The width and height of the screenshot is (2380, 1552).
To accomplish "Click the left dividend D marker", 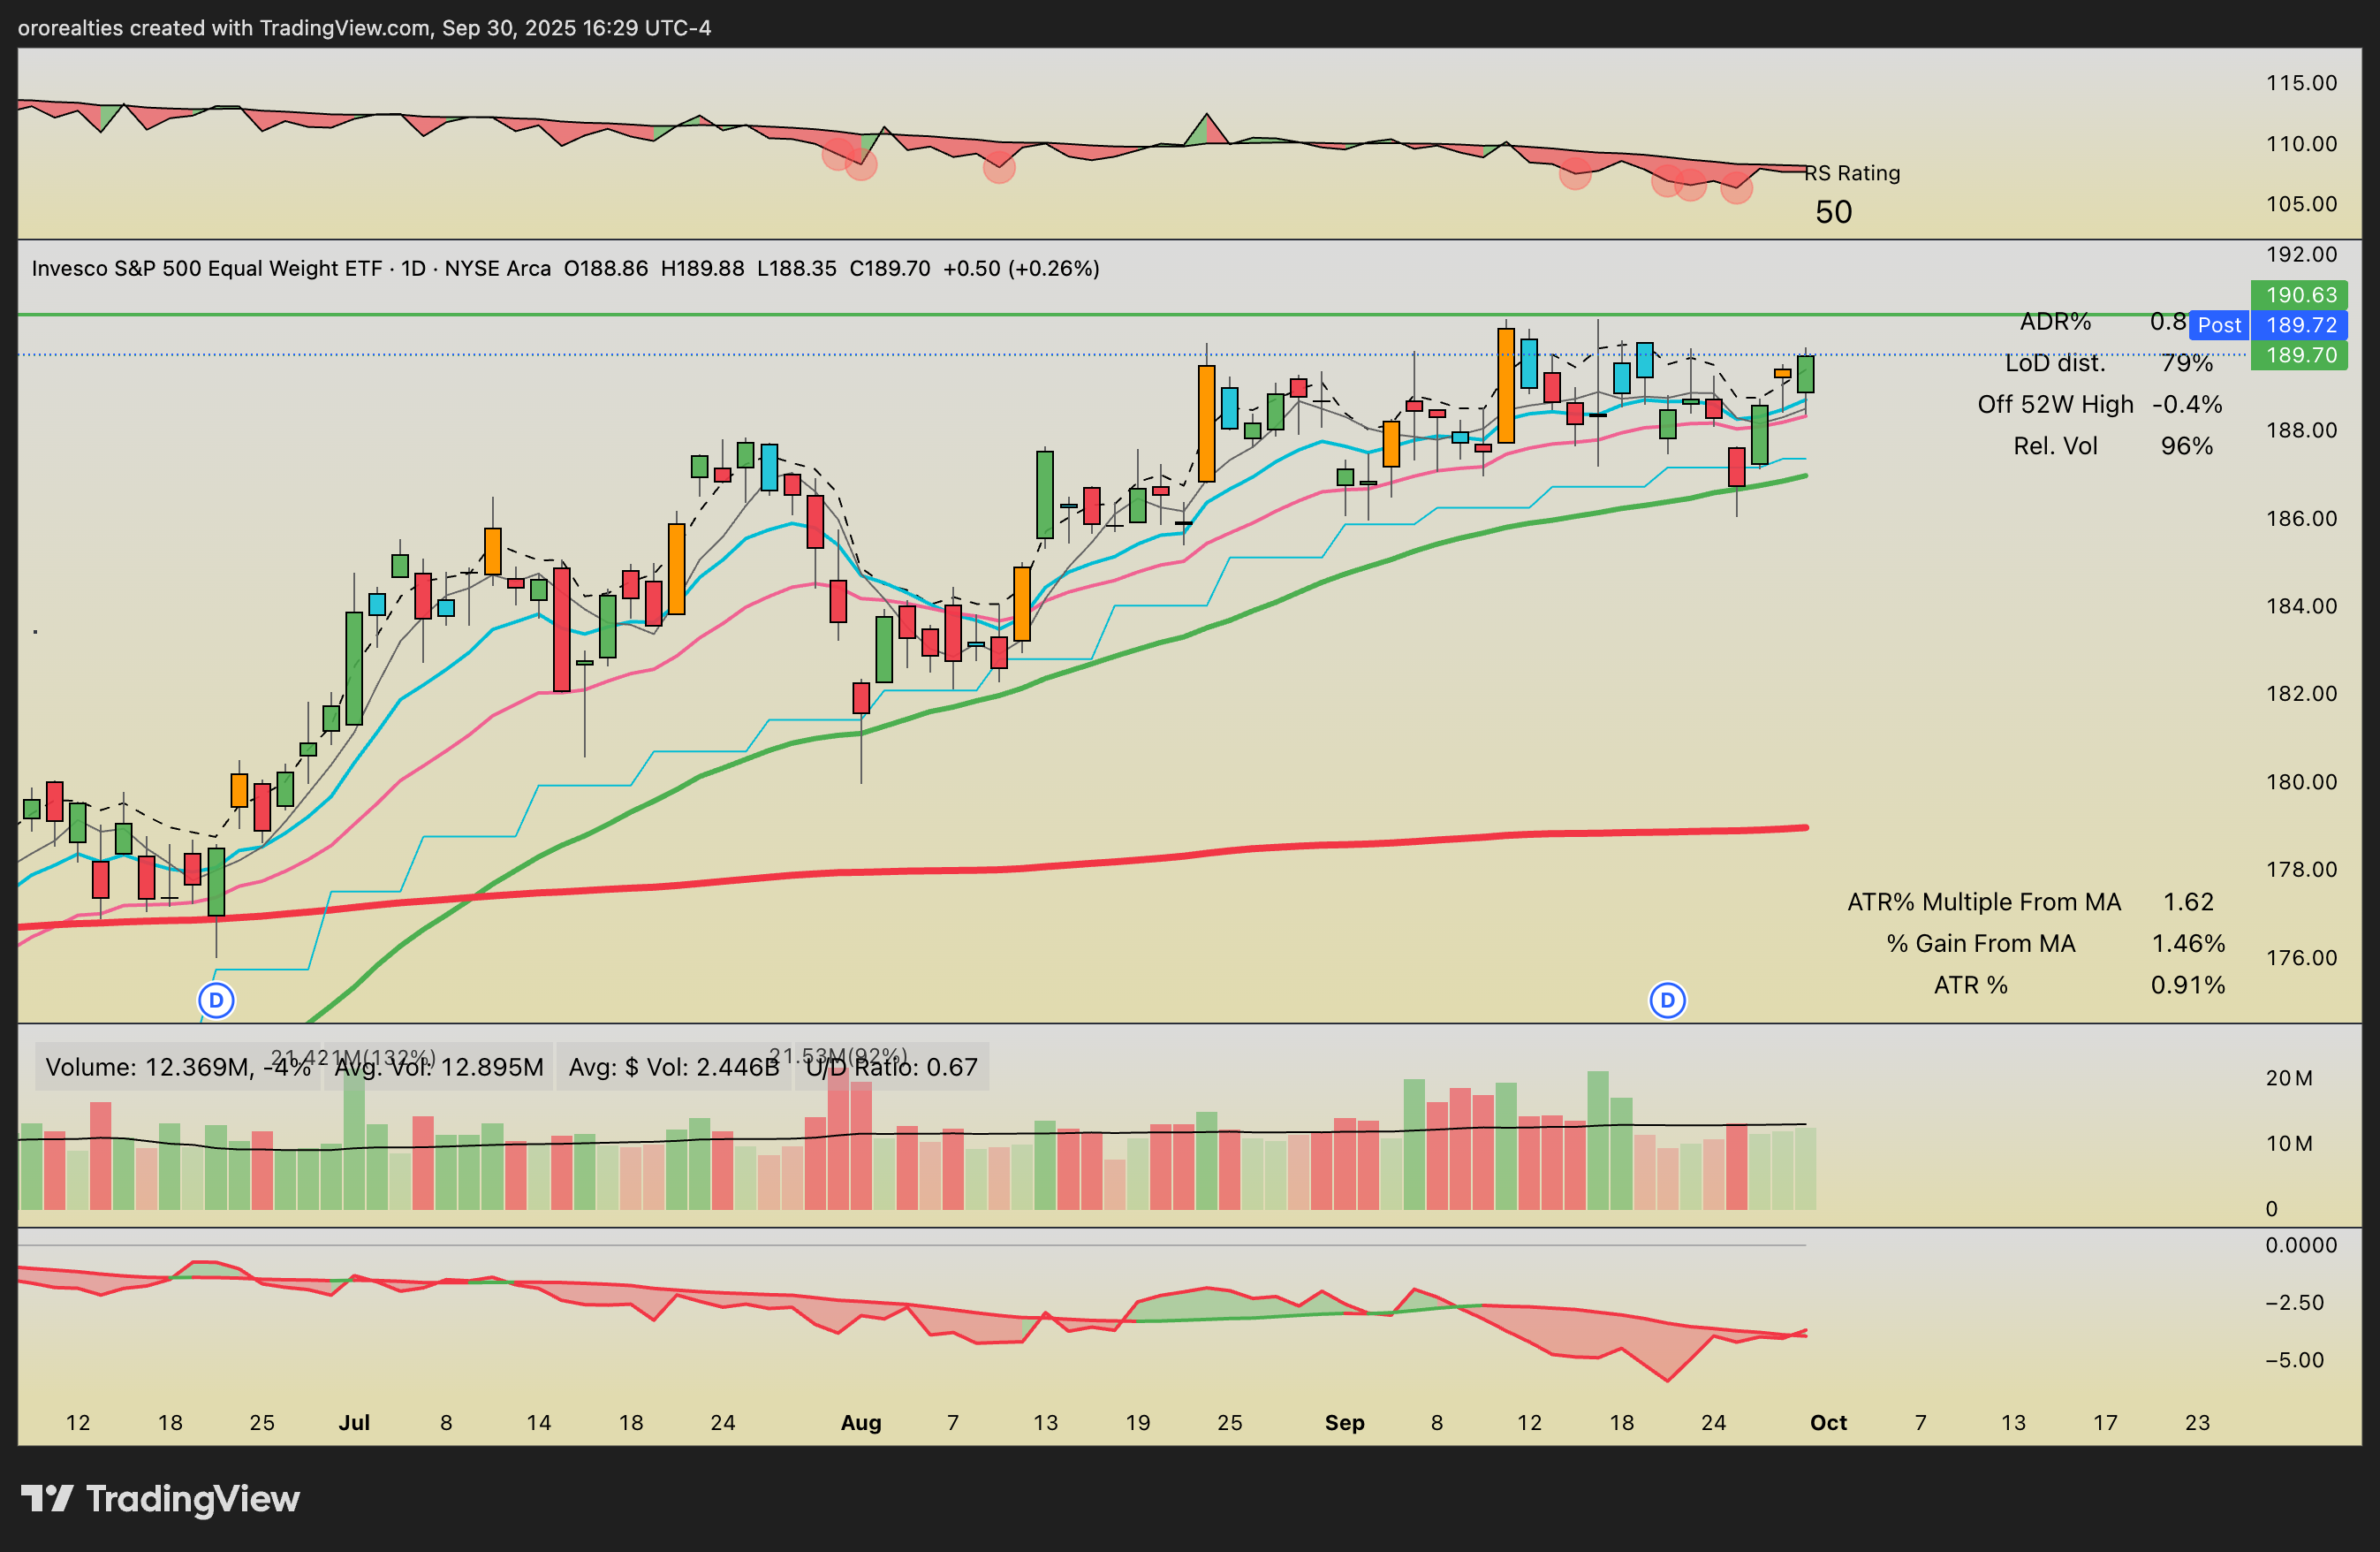I will coord(216,1000).
